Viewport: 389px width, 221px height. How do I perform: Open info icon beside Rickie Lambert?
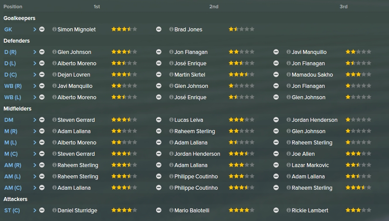(289, 211)
